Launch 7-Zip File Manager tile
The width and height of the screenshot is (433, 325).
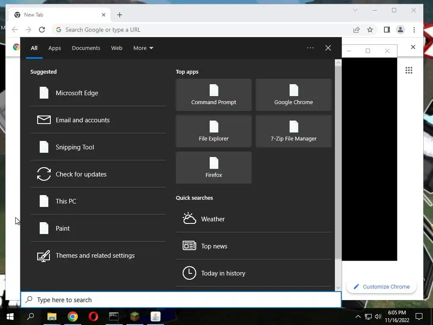(x=293, y=131)
